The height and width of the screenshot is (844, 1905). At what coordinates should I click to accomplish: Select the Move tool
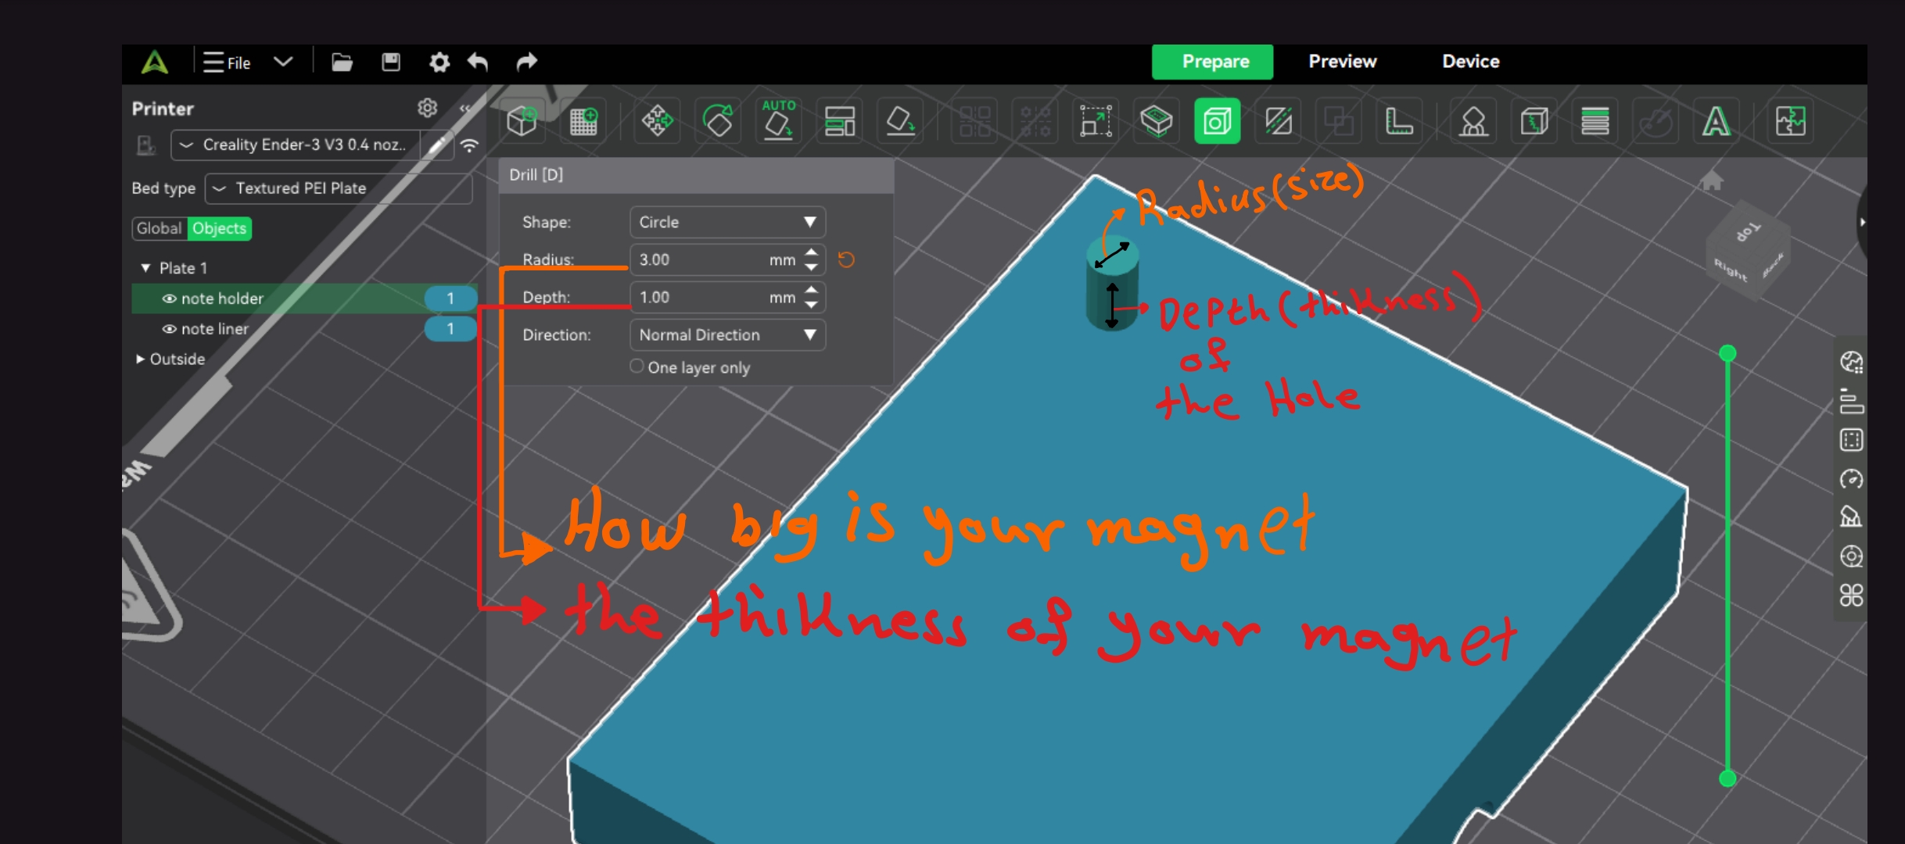click(657, 121)
